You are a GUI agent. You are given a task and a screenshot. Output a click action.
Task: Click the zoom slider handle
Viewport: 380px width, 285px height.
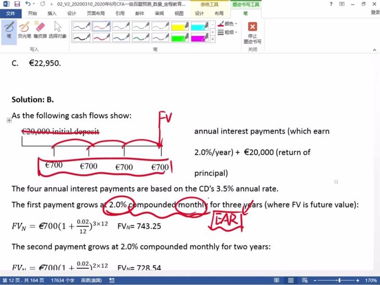[340, 280]
